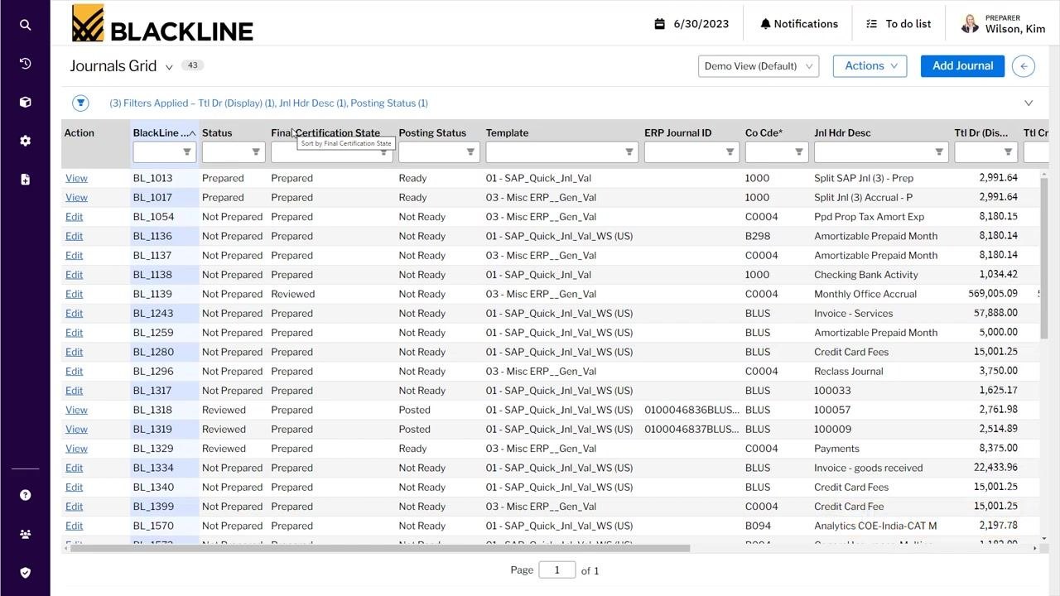Image resolution: width=1060 pixels, height=596 pixels.
Task: Expand the applied filters panel chevron
Action: (1029, 103)
